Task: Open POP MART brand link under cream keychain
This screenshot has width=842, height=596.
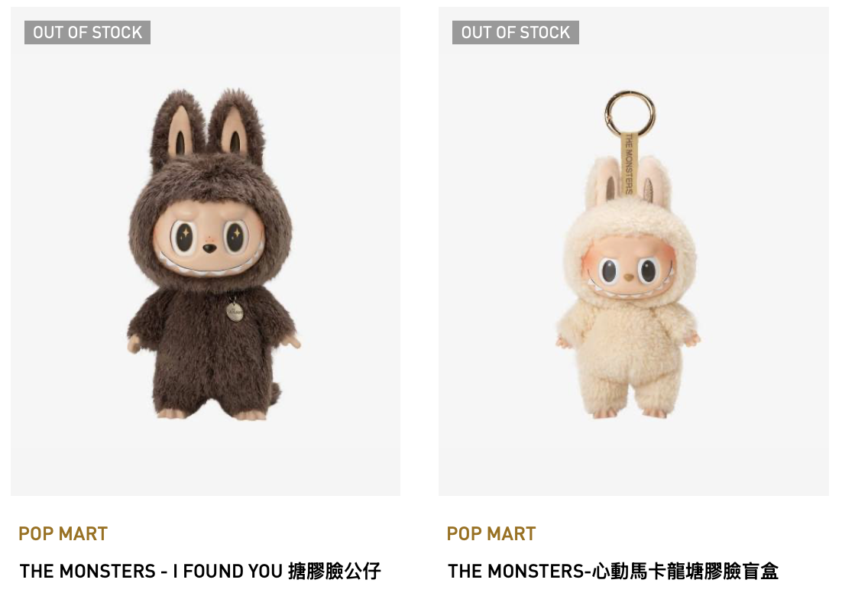Action: (x=491, y=533)
